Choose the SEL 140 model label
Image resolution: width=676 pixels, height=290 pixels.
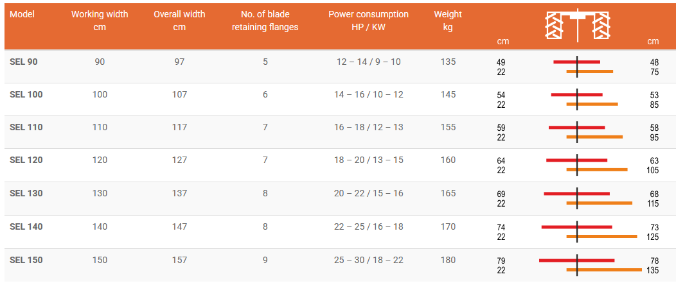(26, 226)
